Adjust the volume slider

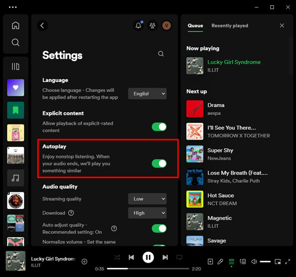click(265, 262)
